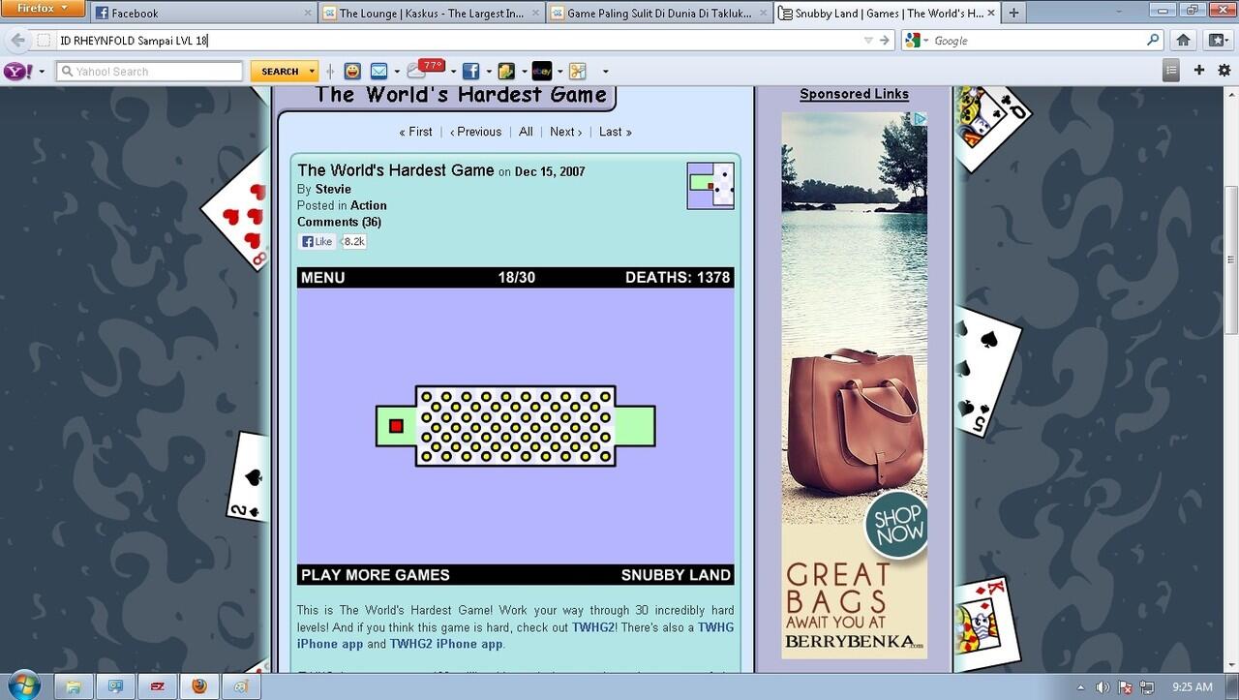1239x700 pixels.
Task: Click the Next › pagination link
Action: pyautogui.click(x=566, y=132)
